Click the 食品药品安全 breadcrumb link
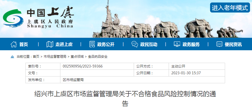 (x=98, y=57)
